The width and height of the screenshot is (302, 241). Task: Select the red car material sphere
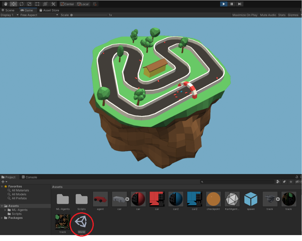[x=138, y=199]
